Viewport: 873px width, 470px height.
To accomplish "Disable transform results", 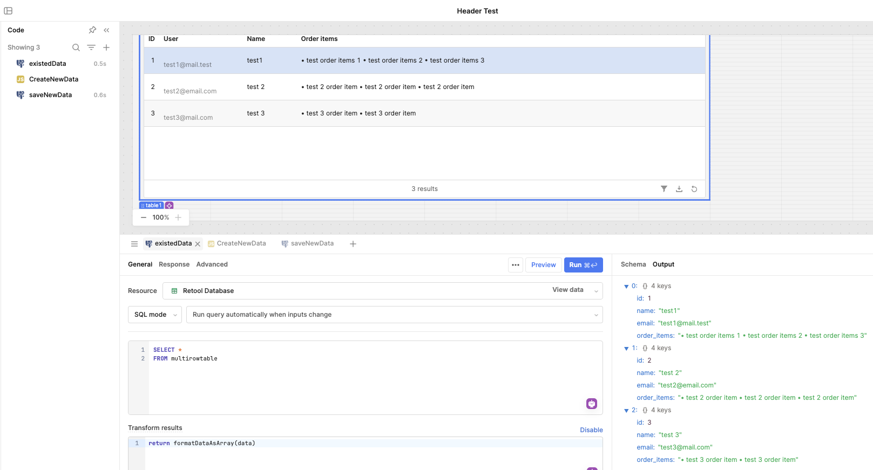I will pos(591,430).
